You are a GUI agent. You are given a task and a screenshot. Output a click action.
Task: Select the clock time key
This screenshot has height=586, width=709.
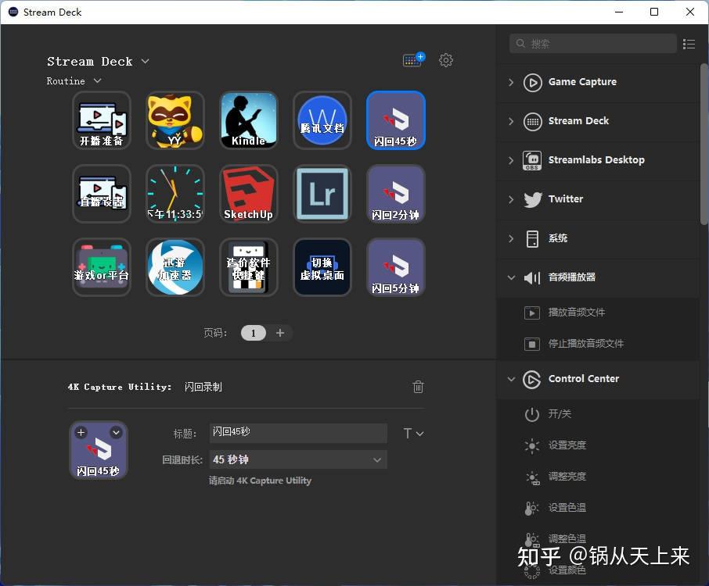pos(175,194)
